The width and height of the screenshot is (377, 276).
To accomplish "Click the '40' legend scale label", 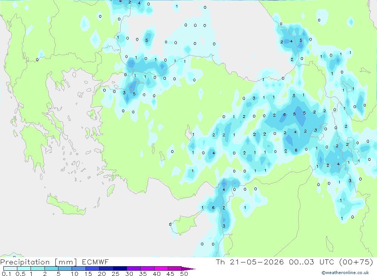I will tap(156, 274).
